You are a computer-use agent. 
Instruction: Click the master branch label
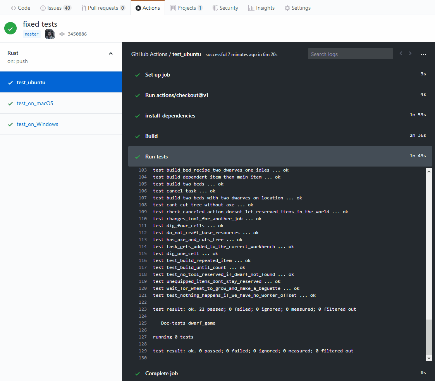point(31,34)
